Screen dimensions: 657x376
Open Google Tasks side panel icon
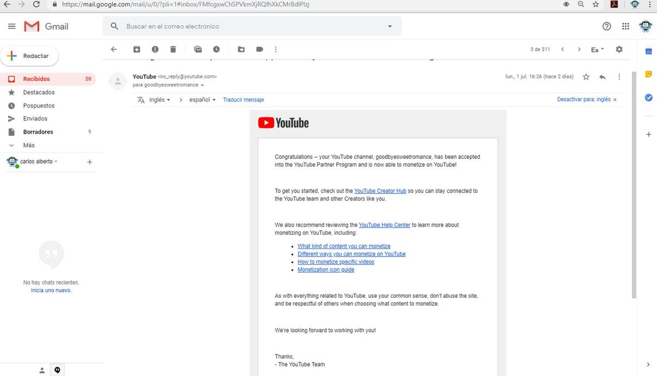point(648,97)
